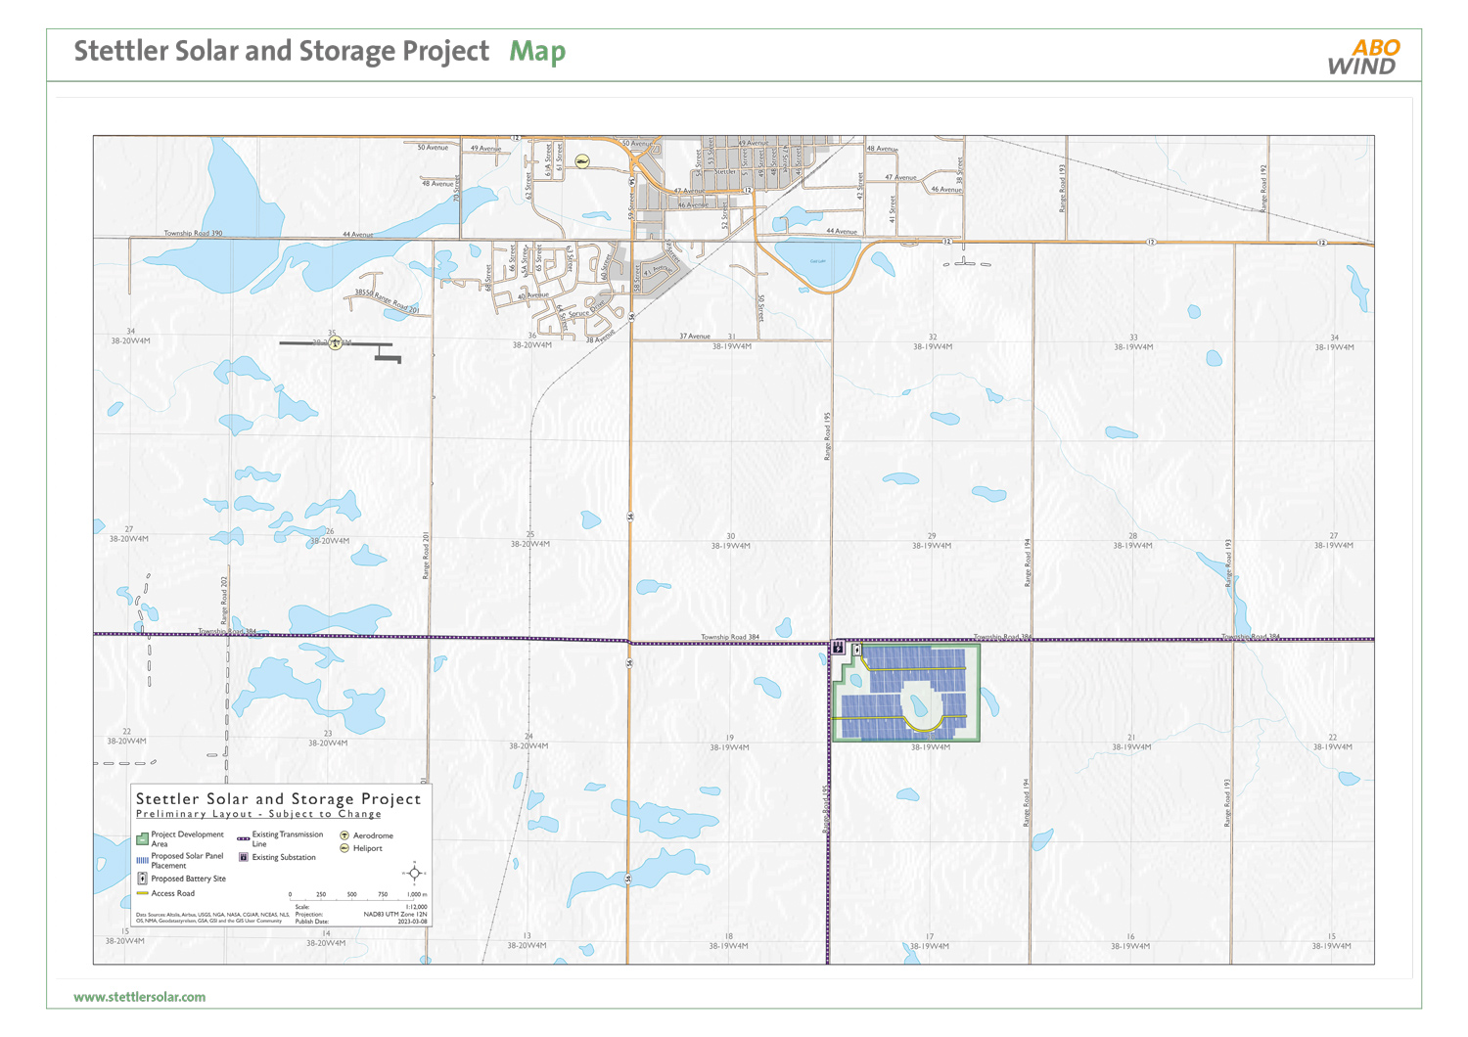This screenshot has height=1037, width=1468.
Task: Click the Access Road legend label
Action: (x=173, y=893)
